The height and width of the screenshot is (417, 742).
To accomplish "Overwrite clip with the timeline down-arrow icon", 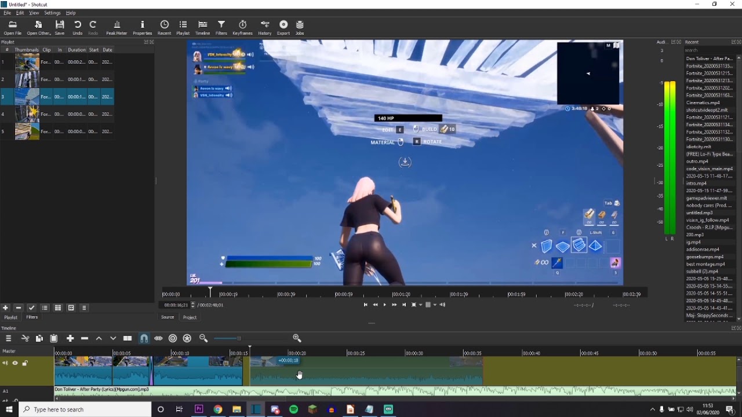I will (113, 338).
